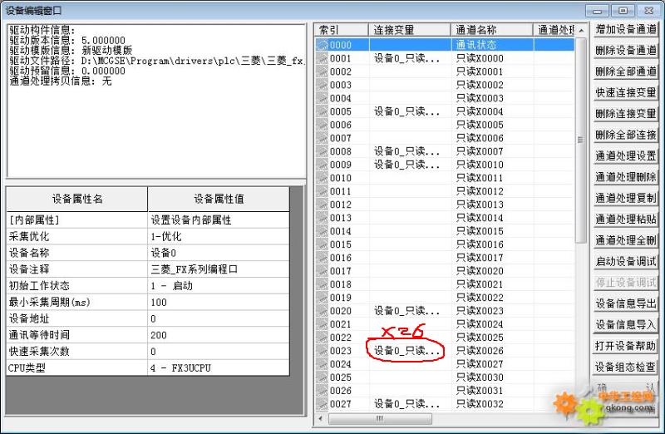The height and width of the screenshot is (434, 665).
Task: Select the row icon for index 0010
Action: point(323,178)
